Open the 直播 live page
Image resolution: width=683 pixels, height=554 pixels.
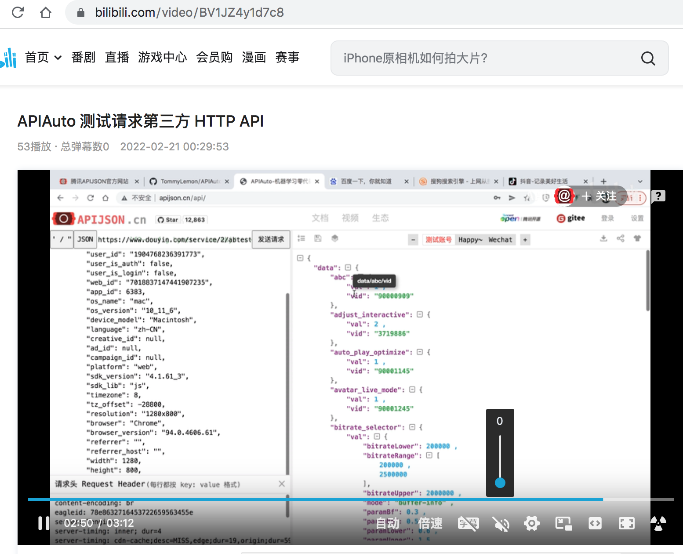[x=117, y=58]
